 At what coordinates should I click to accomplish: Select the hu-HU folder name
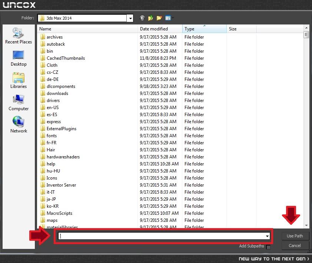point(53,171)
